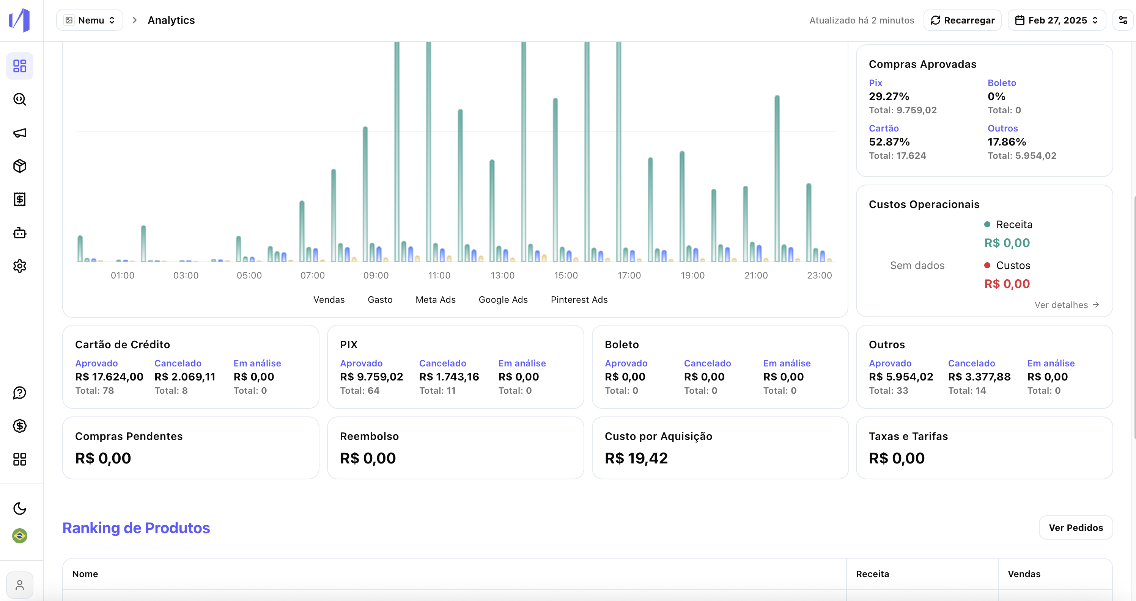Change language via Brazil flag icon

coord(19,536)
